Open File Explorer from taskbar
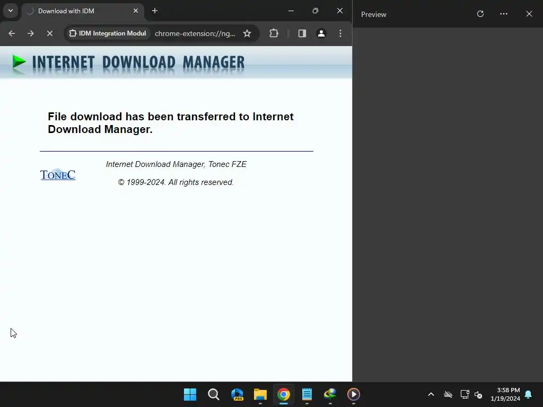The image size is (543, 407). coord(260,394)
